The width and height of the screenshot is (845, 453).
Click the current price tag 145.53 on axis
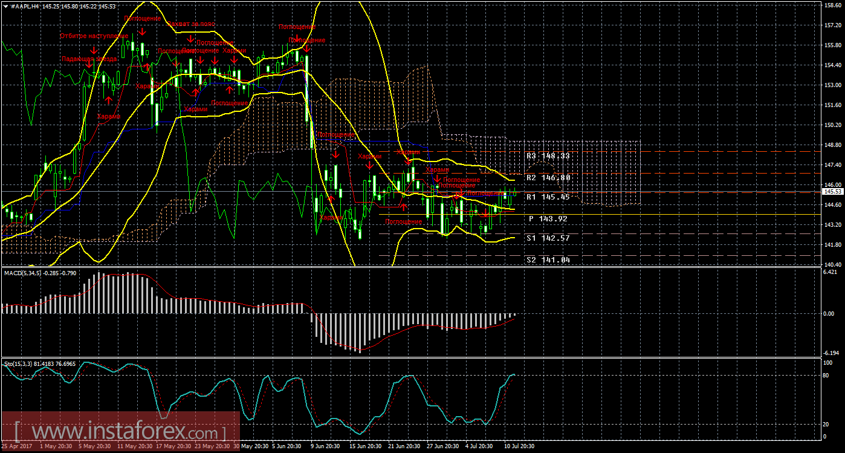click(832, 192)
